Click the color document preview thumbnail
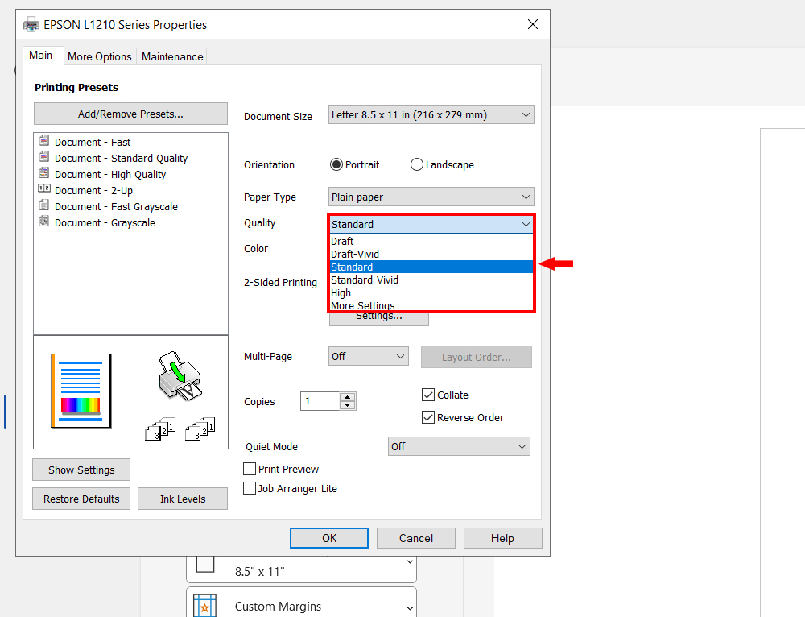Viewport: 805px width, 617px height. coord(80,391)
